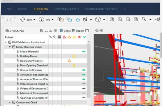Click the Zoom In magnifier
The image size is (162, 106).
pos(120,20)
